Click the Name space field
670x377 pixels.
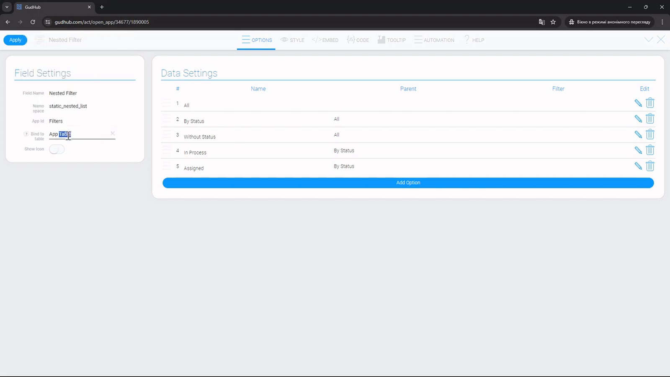[82, 106]
